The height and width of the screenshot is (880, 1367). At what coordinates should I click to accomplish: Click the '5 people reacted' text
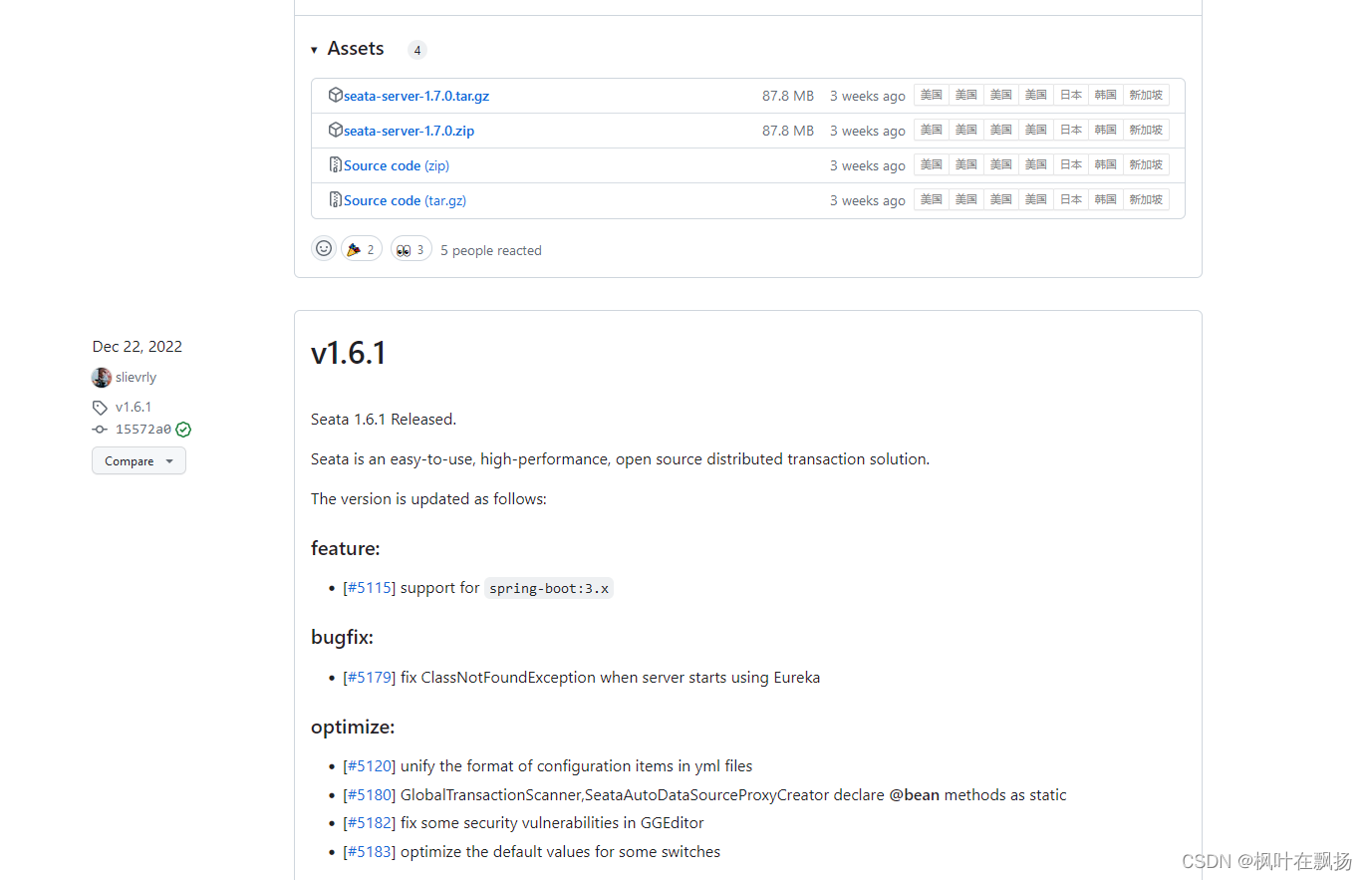[490, 249]
